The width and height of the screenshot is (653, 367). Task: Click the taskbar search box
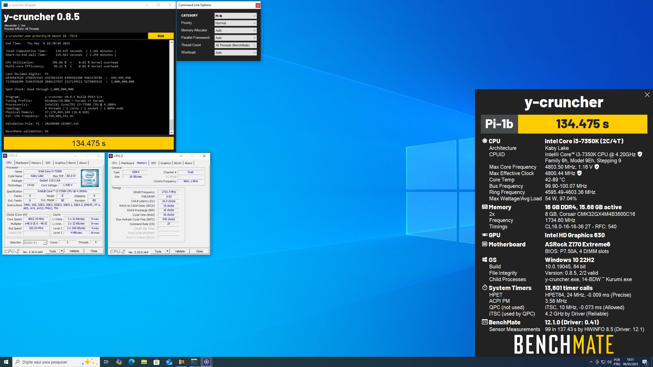point(56,362)
